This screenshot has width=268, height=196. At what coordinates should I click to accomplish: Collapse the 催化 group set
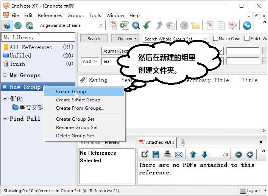point(5,98)
